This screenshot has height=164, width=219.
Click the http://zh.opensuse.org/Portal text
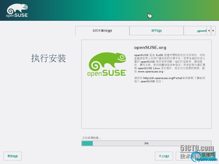(x=163, y=78)
